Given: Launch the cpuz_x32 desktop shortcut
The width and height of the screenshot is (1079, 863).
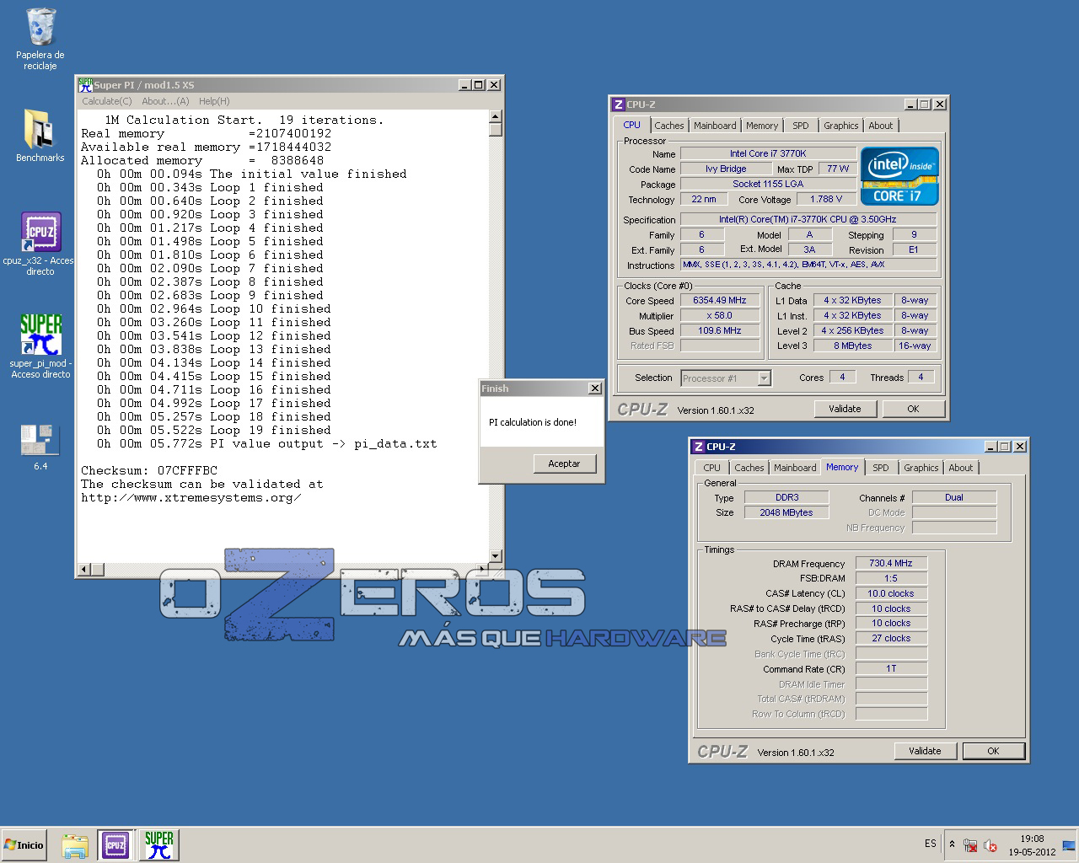Looking at the screenshot, I should pos(40,243).
